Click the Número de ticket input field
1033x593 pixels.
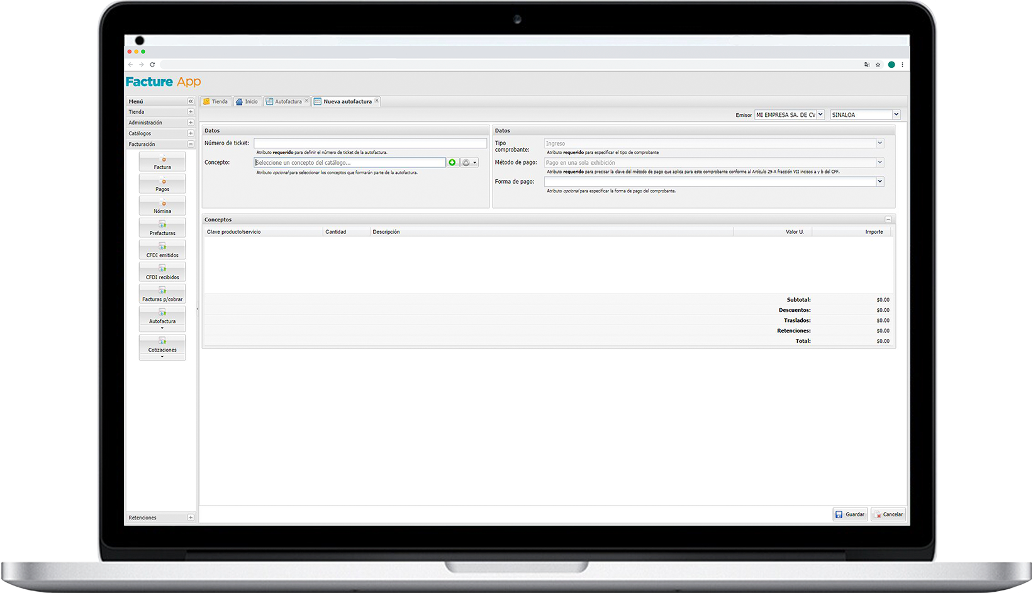(x=370, y=143)
